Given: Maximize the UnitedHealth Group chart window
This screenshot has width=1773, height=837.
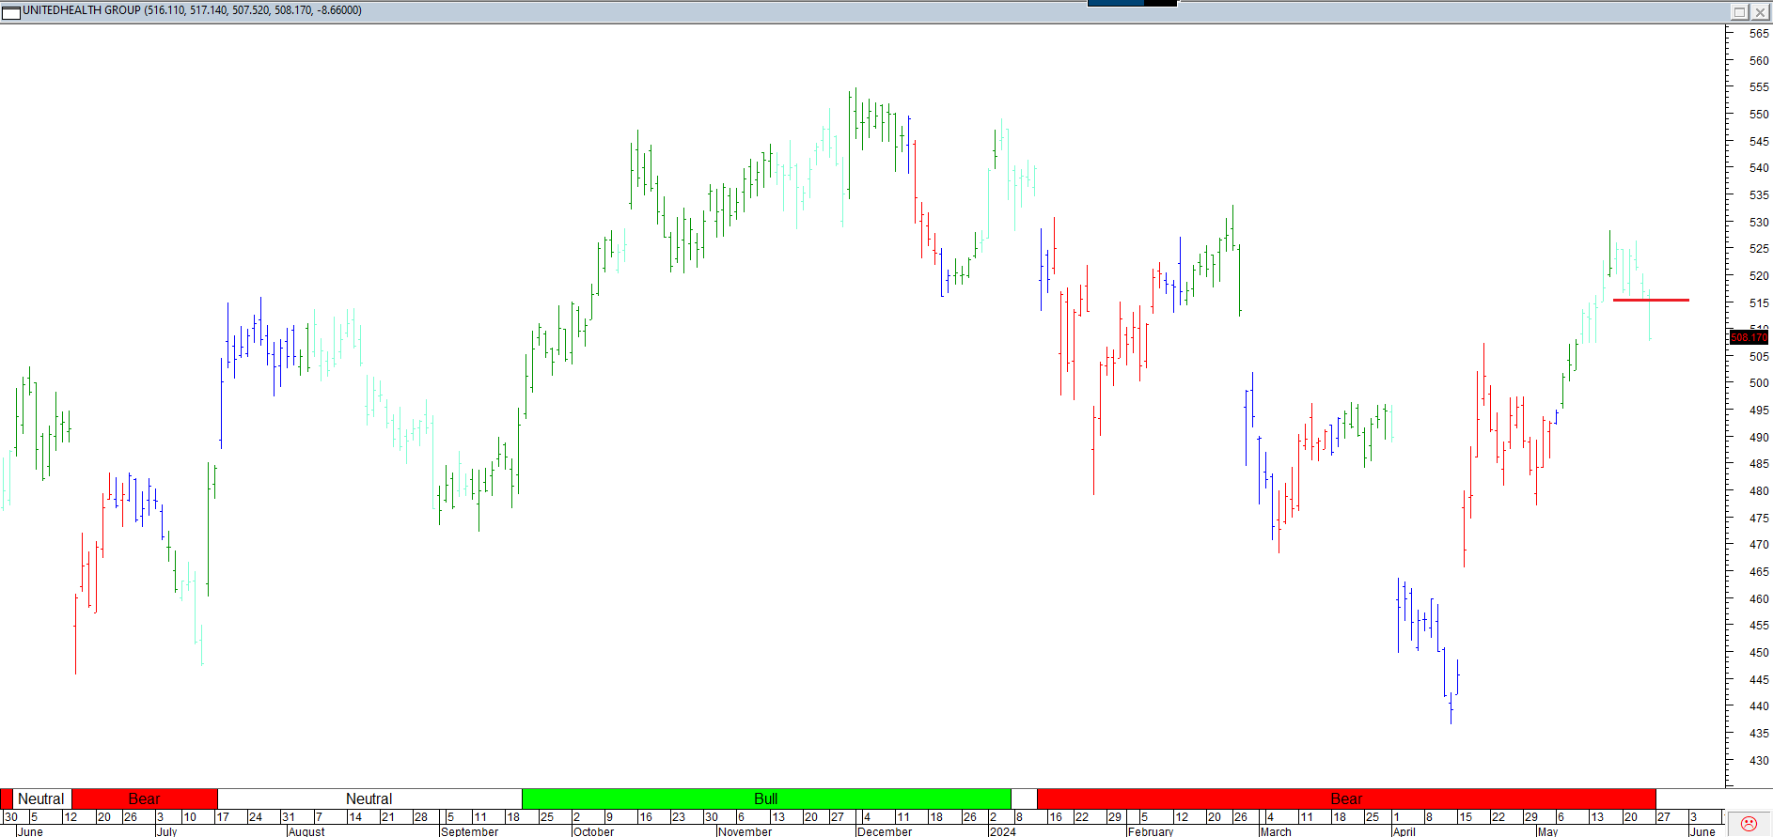Looking at the screenshot, I should tap(1739, 11).
